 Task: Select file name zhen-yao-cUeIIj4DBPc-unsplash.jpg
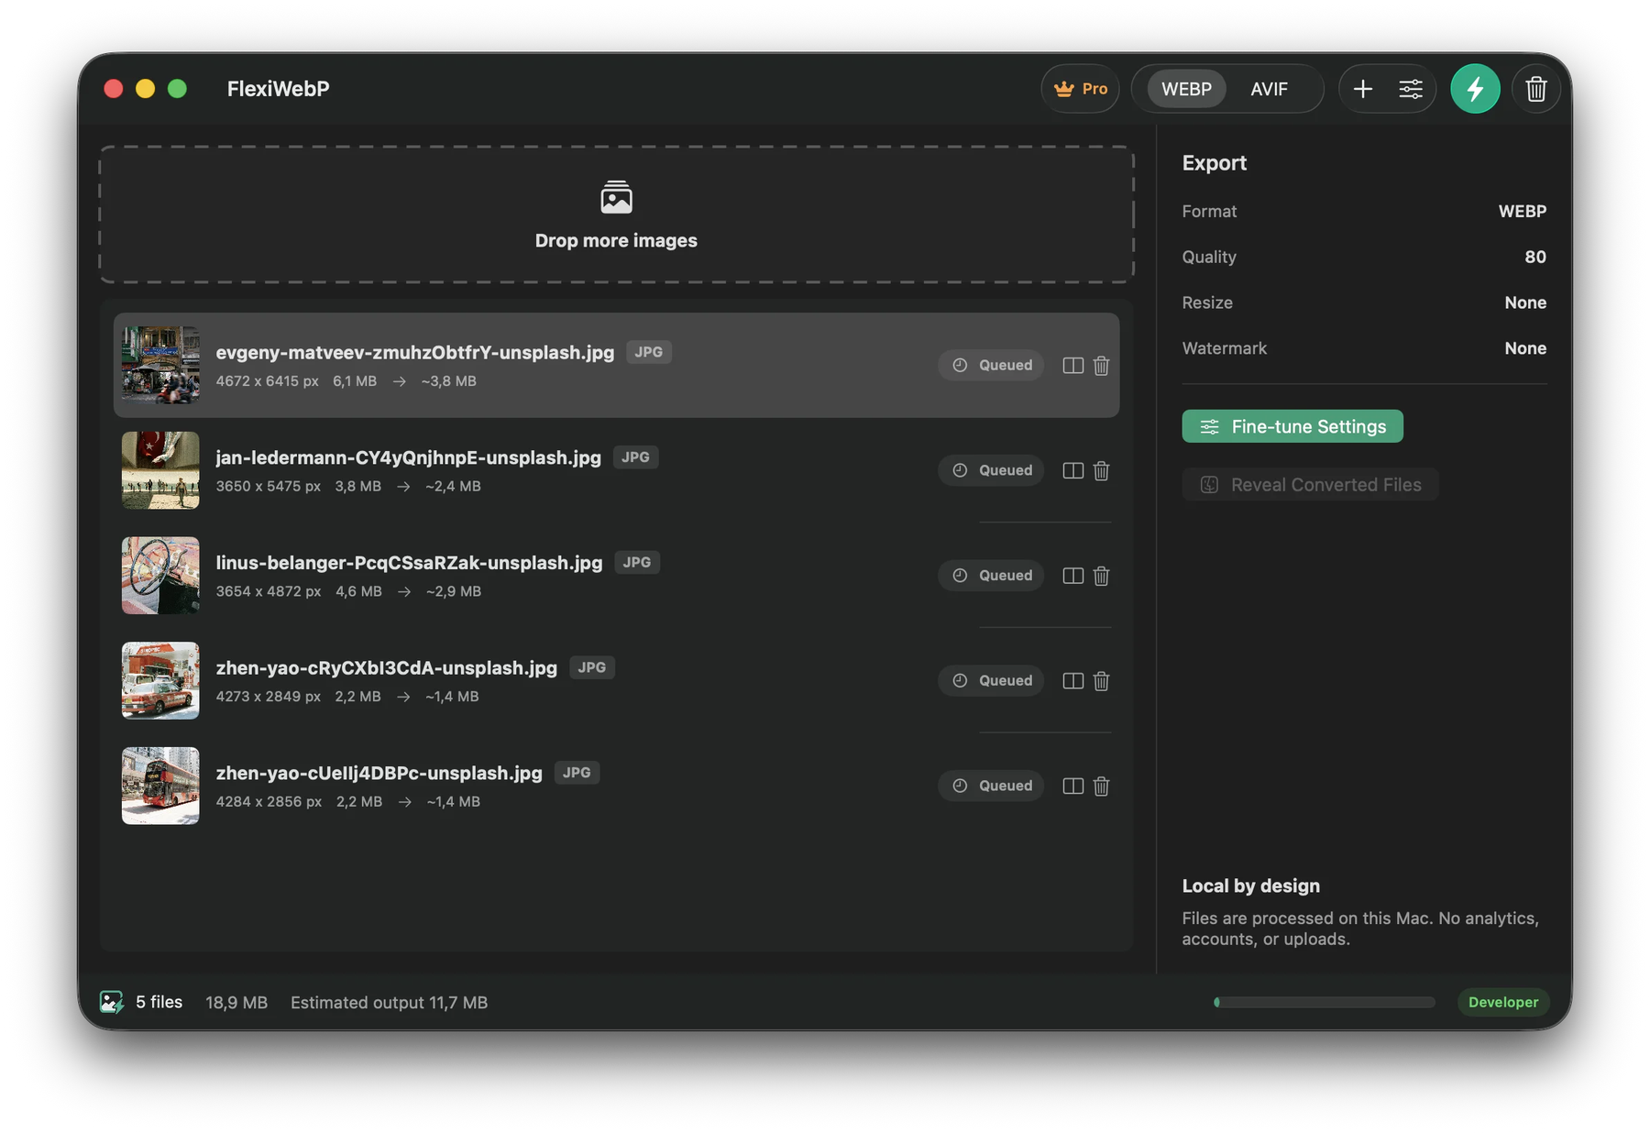pos(379,773)
